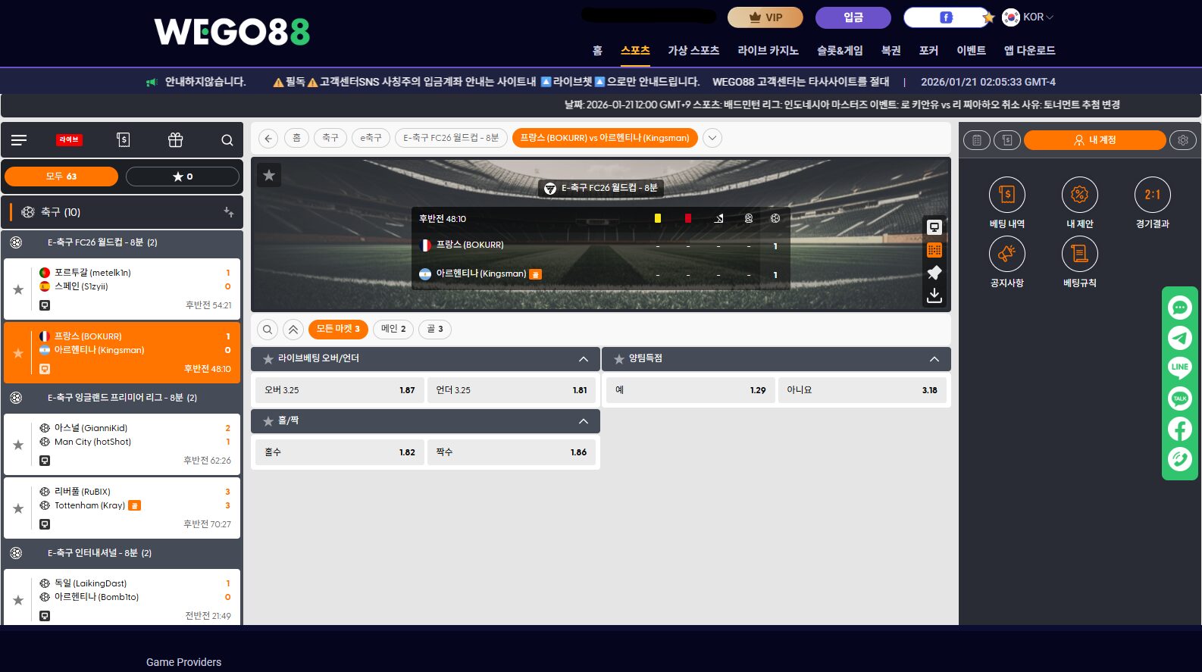The width and height of the screenshot is (1202, 672).
Task: Click the settings gear in right panel
Action: pyautogui.click(x=1183, y=140)
